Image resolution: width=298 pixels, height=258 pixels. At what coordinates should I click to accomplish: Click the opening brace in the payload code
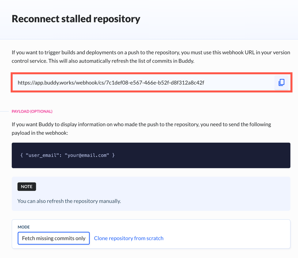coord(21,155)
